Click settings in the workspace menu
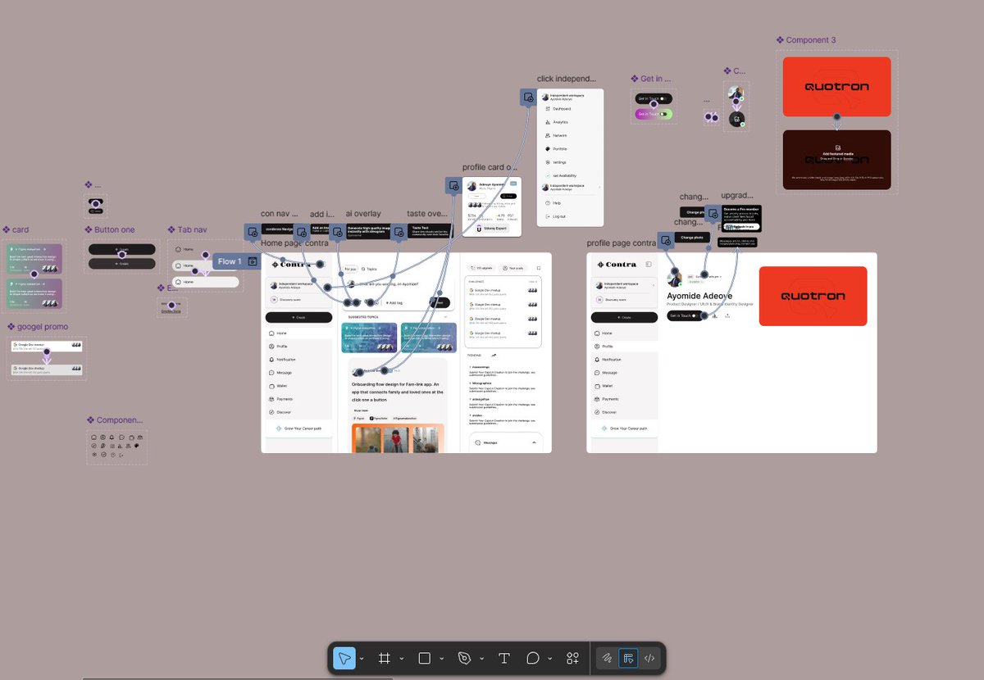This screenshot has height=680, width=984. pos(559,162)
